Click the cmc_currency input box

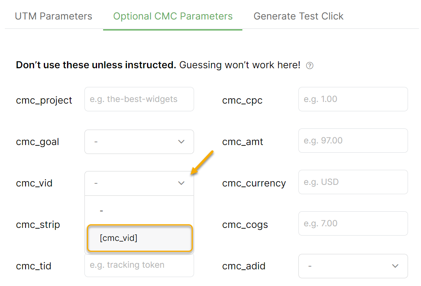click(x=353, y=182)
